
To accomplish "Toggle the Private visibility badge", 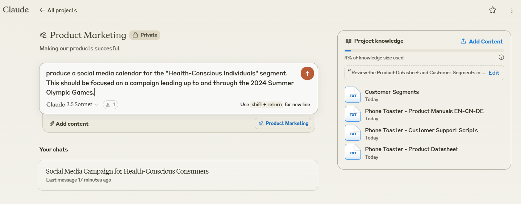I will tap(145, 35).
